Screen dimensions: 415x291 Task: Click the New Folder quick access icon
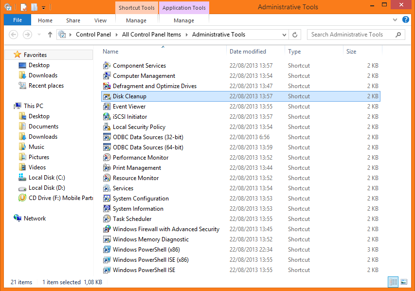34,7
